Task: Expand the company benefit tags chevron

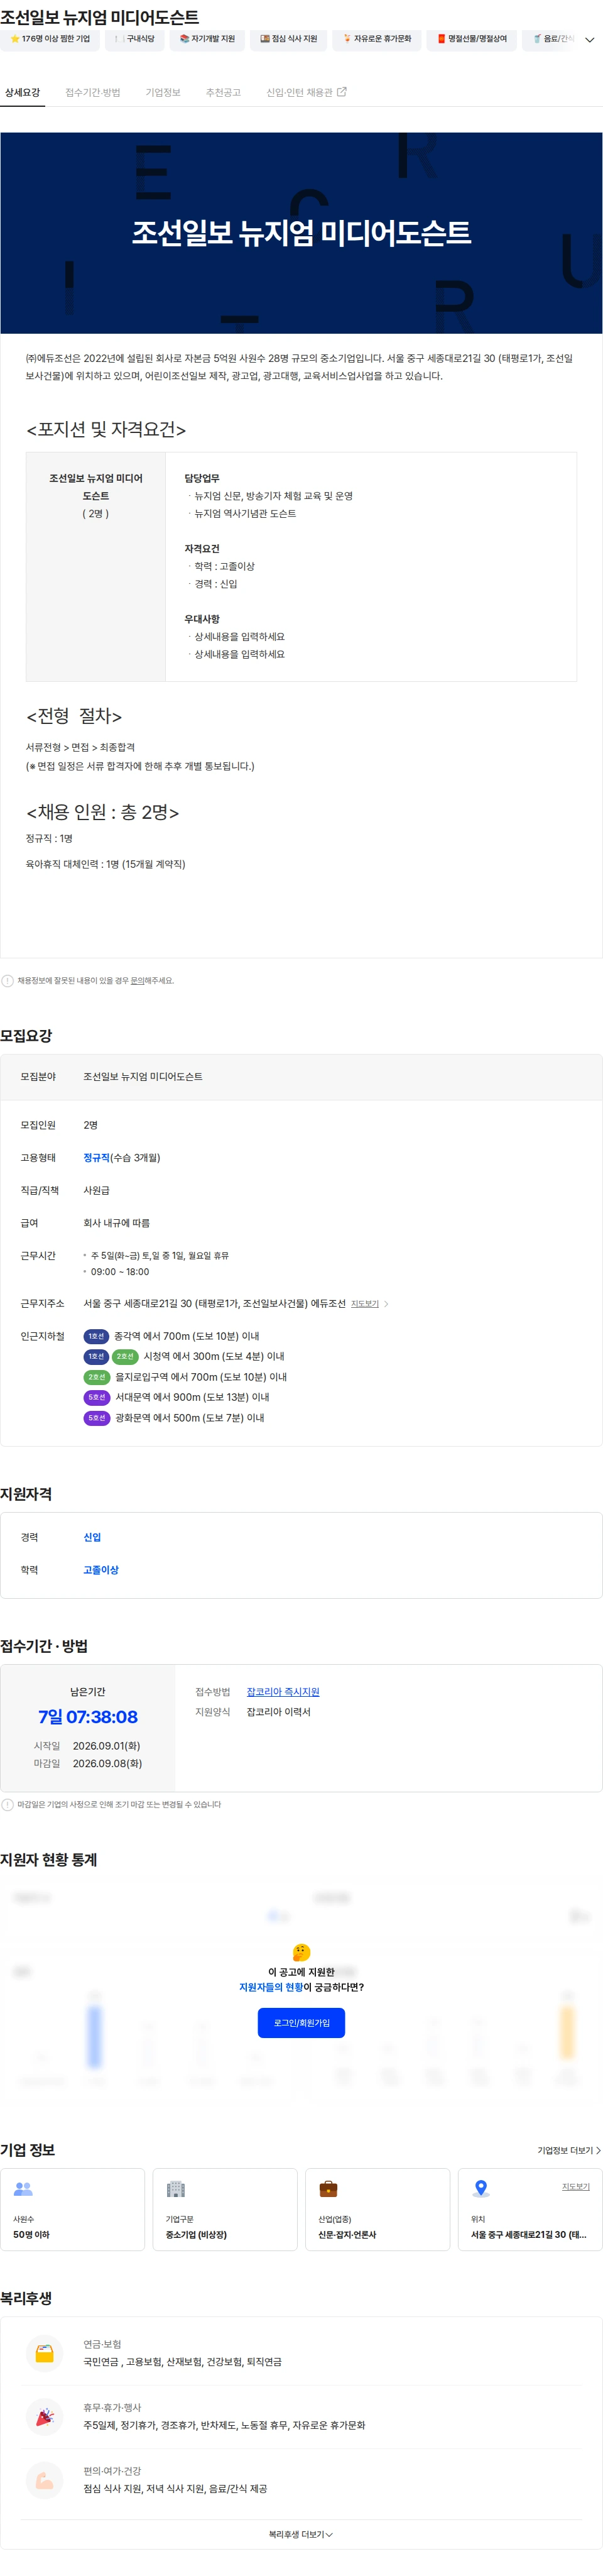Action: click(589, 40)
